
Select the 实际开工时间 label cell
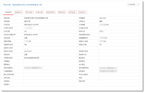pyautogui.click(x=14, y=51)
